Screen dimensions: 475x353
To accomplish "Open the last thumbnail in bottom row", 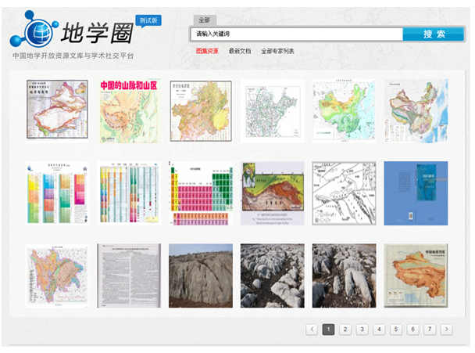I will [416, 275].
